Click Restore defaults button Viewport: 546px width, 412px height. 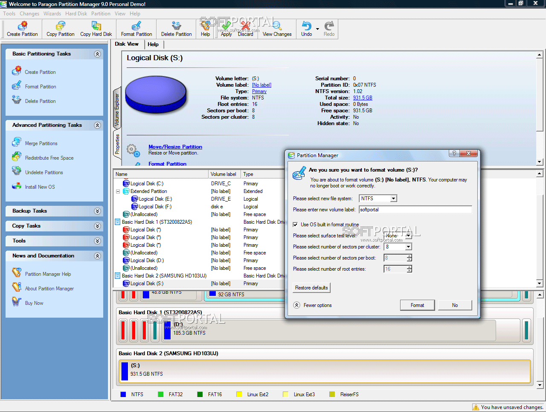point(311,288)
